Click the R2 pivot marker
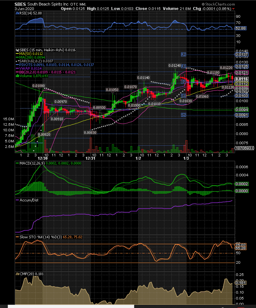This screenshot has height=308, width=256. pyautogui.click(x=183, y=55)
